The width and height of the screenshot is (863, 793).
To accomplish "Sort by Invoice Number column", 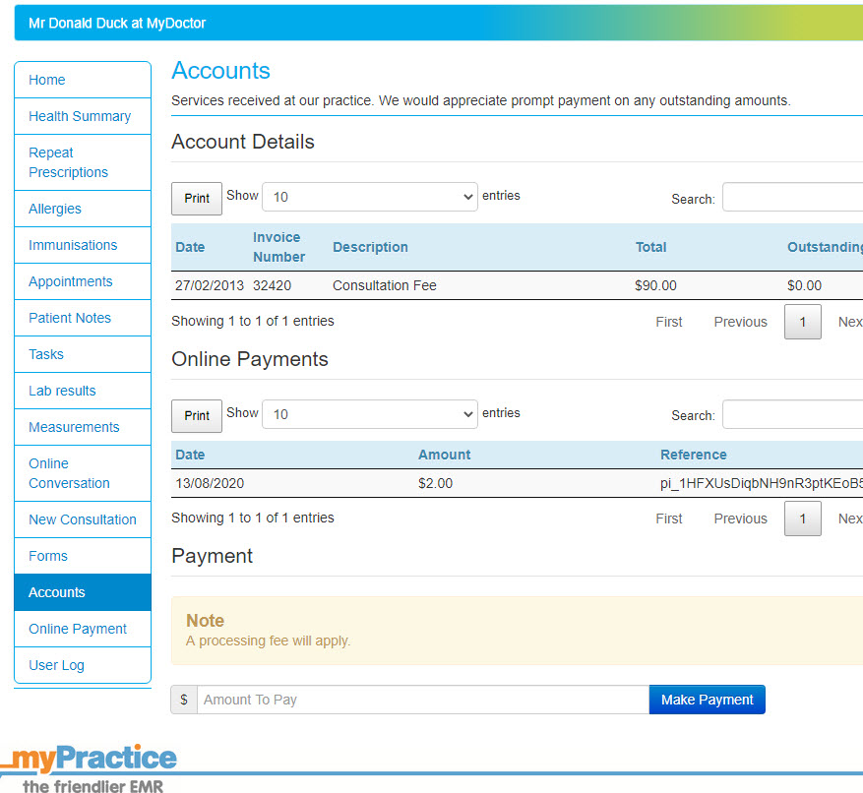I will coord(278,247).
